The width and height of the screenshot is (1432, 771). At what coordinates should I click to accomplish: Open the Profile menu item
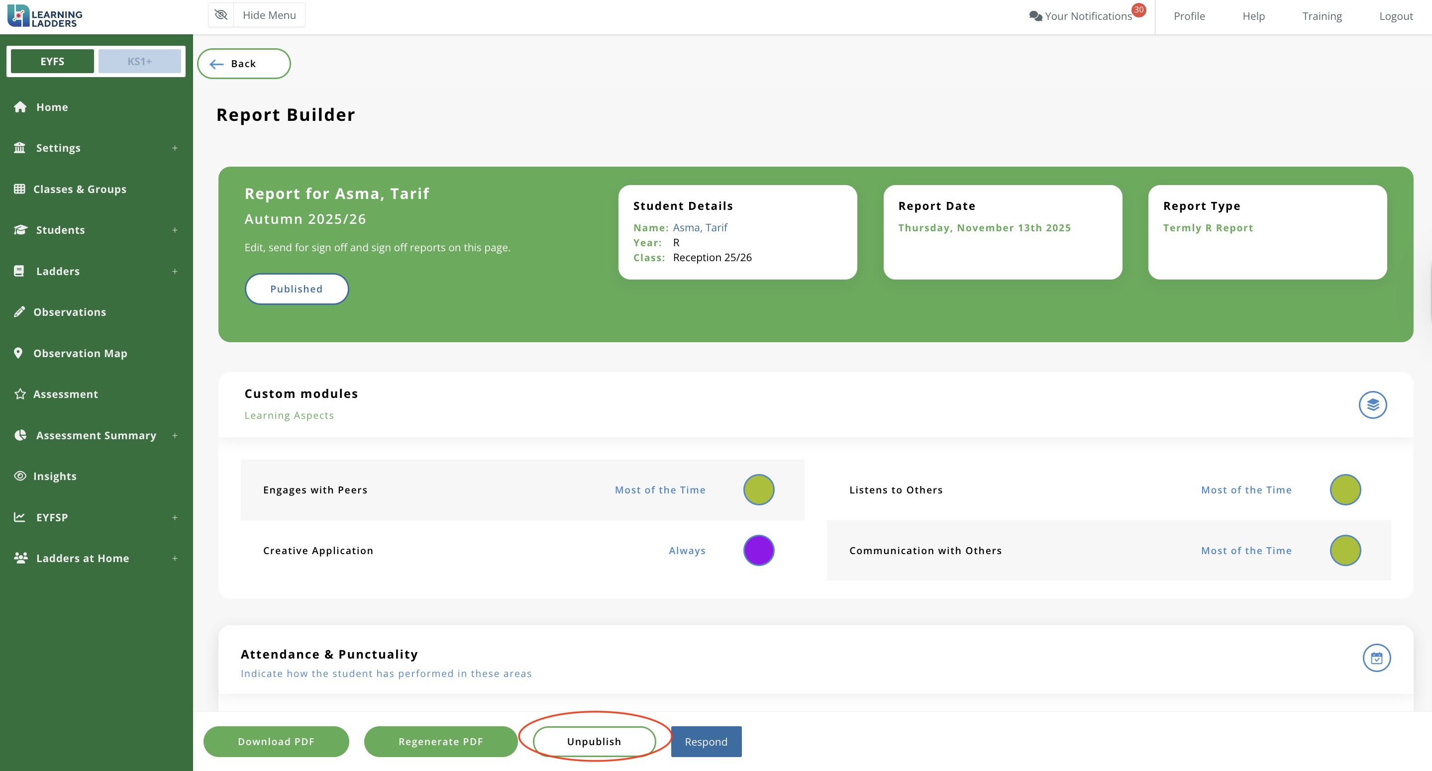pyautogui.click(x=1189, y=16)
